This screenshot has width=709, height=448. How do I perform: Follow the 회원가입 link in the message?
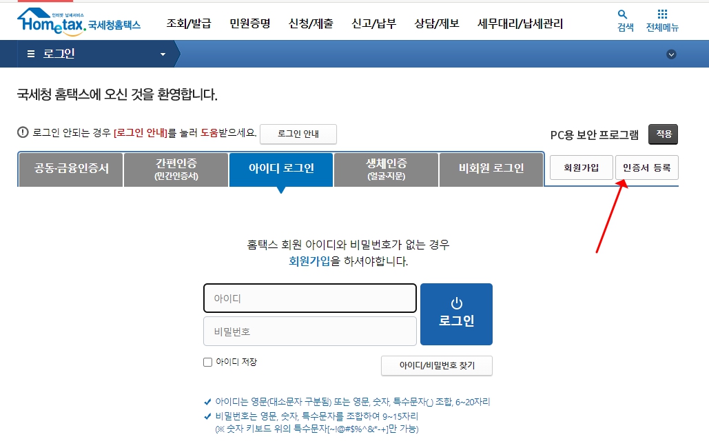click(x=309, y=261)
